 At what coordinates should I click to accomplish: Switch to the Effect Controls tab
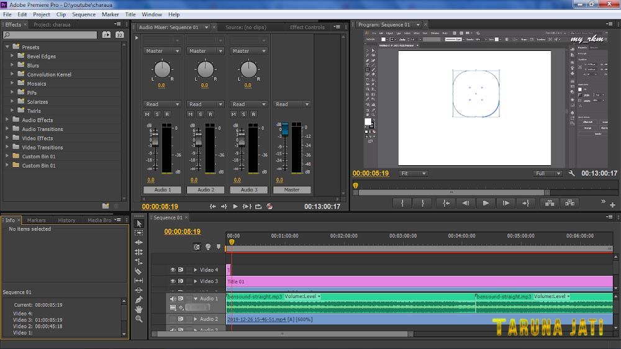click(307, 27)
